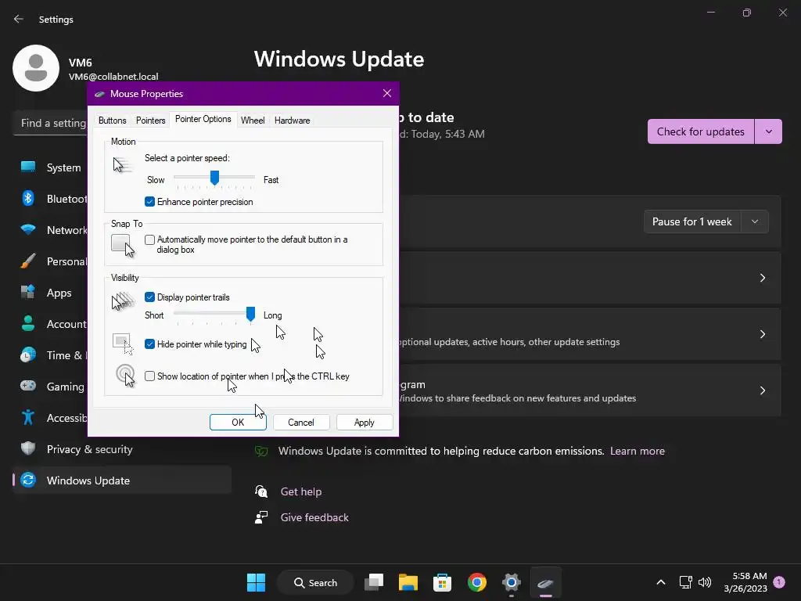
Task: Switch to the Pointers tab
Action: [x=151, y=121]
